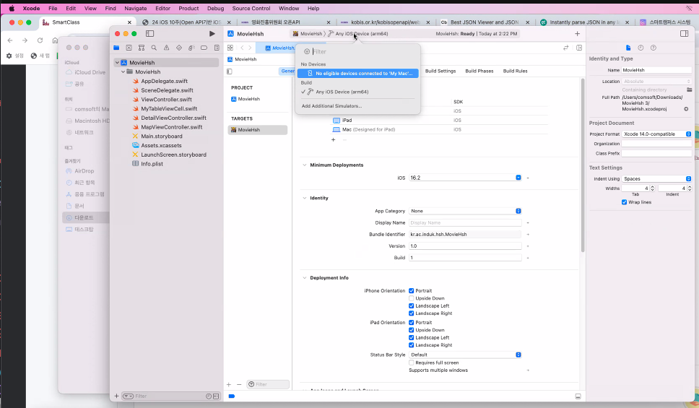Toggle the Xcode navigator sidebar button
The image size is (699, 408).
[x=149, y=33]
